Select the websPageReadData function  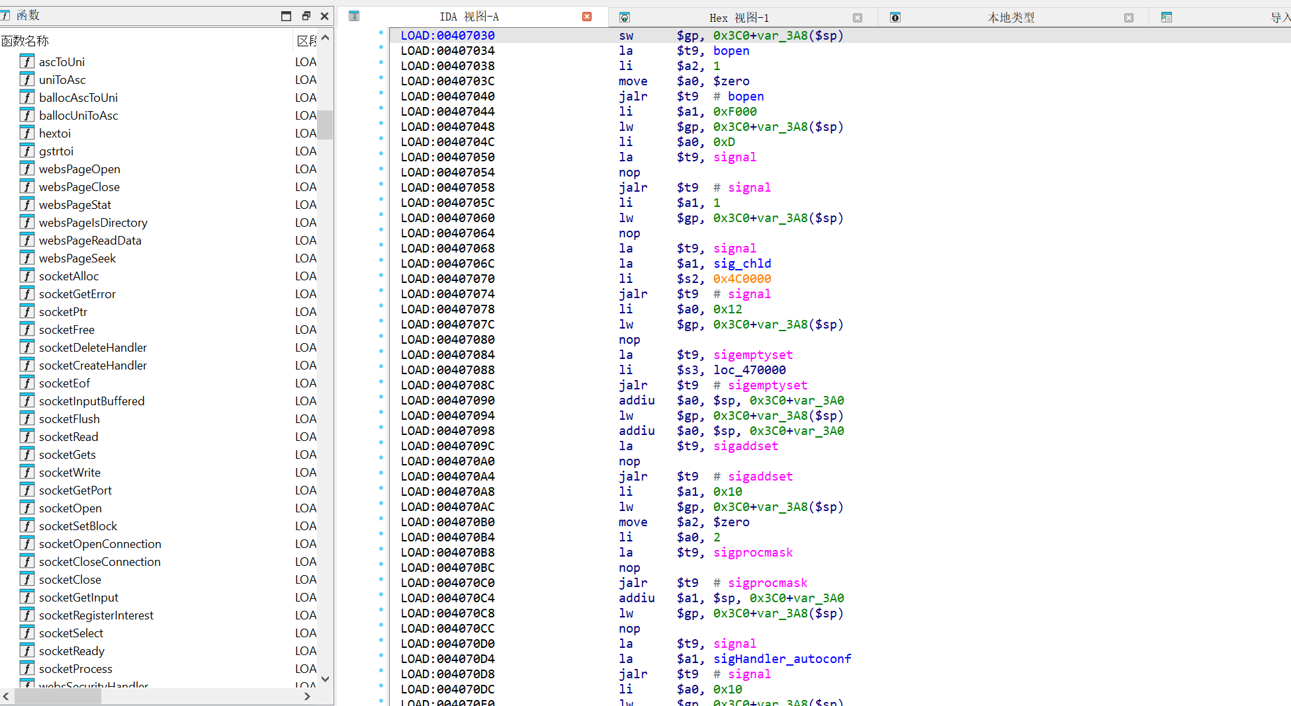coord(90,240)
